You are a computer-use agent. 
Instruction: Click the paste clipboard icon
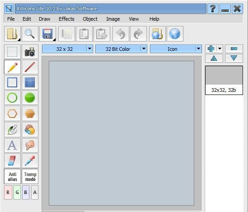84,34
